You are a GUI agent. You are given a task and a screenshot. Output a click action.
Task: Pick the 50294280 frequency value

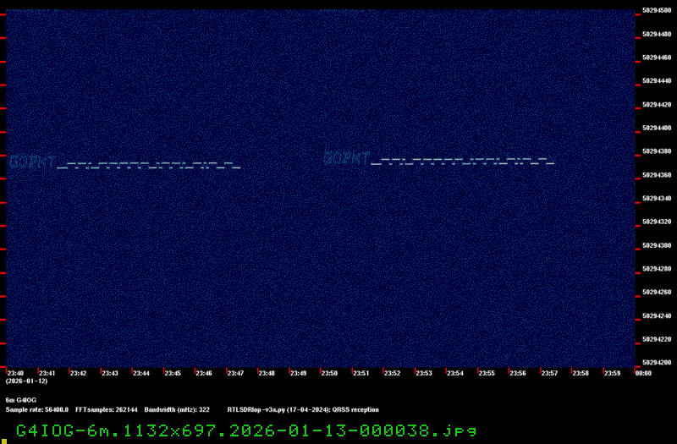(657, 269)
